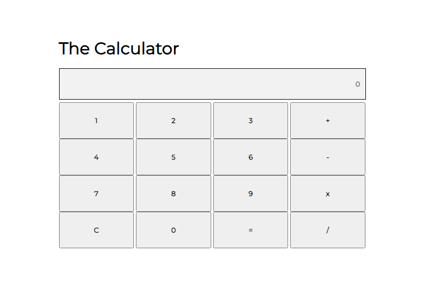425x303 pixels.
Task: Select the digit 4 key
Action: pos(96,157)
